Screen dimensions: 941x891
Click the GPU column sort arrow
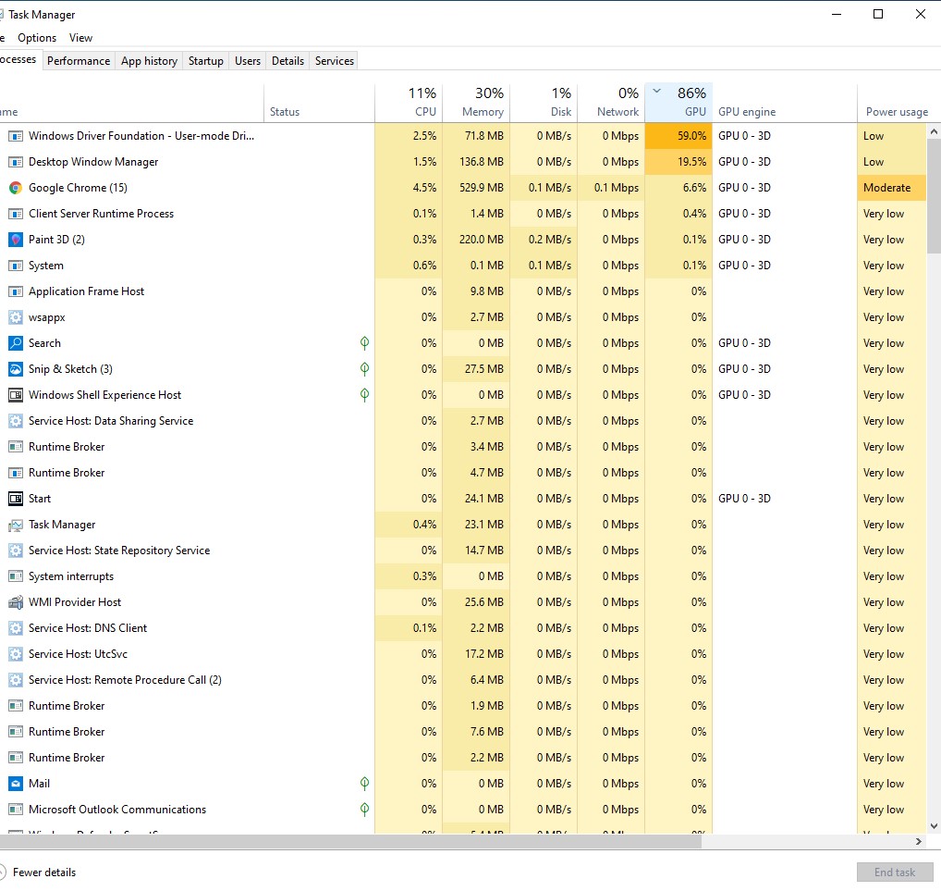pyautogui.click(x=656, y=92)
